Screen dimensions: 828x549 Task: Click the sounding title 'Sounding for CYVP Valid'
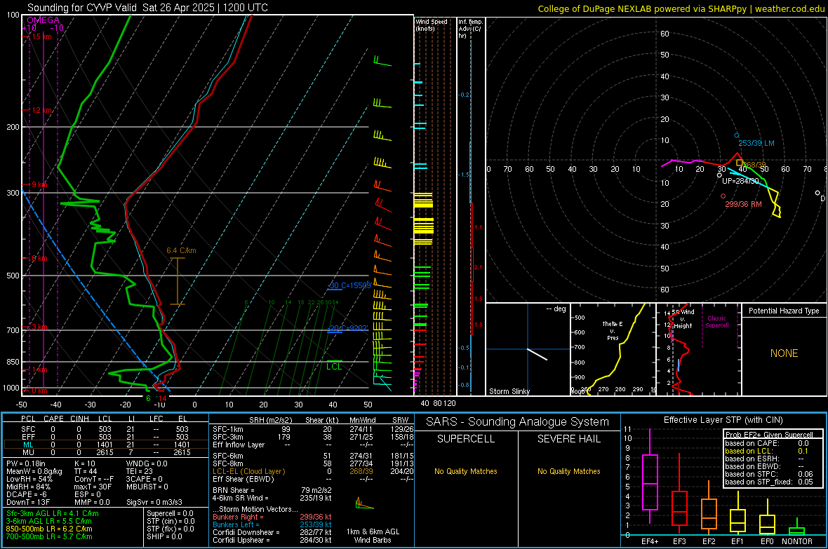(82, 8)
